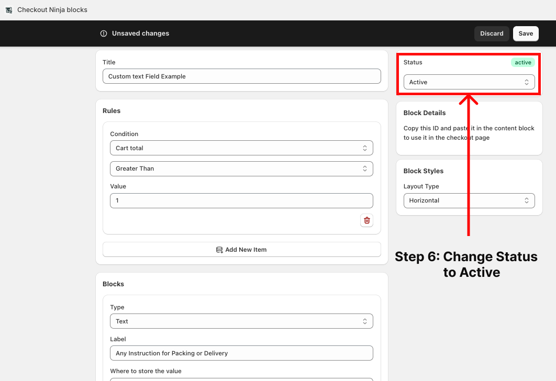Click the red trash delete rule icon
The image size is (556, 381).
pos(366,220)
